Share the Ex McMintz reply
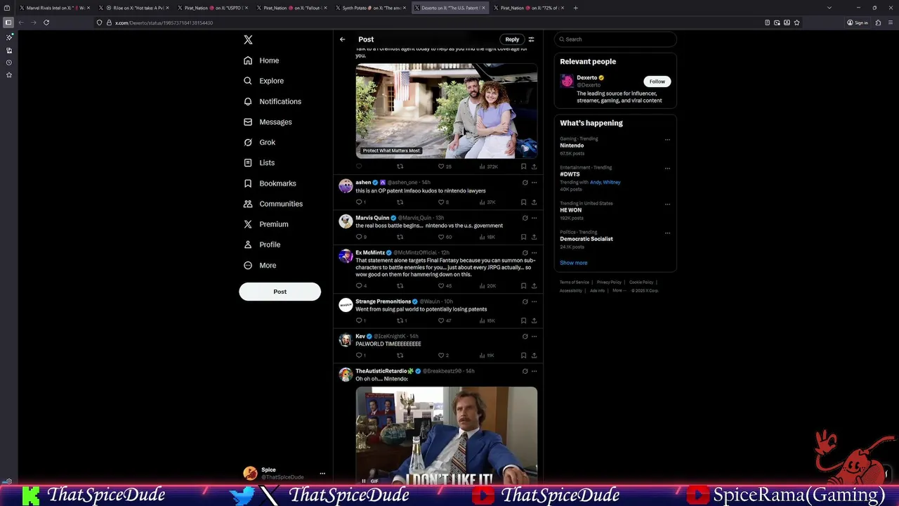 534,286
